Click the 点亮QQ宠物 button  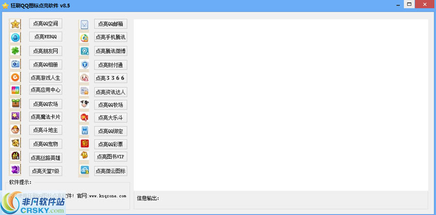pos(46,144)
